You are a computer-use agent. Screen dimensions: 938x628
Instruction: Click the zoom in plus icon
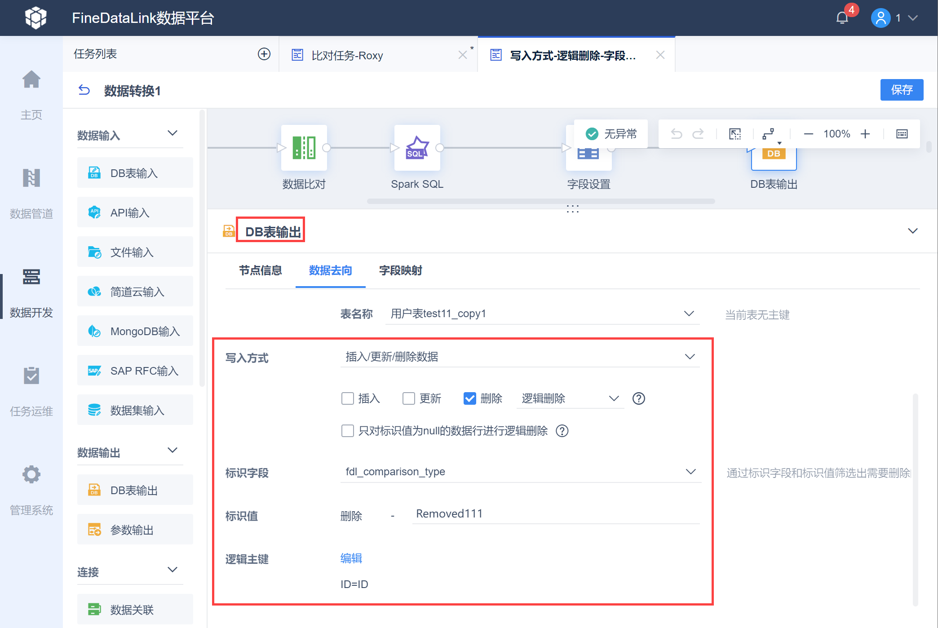coord(865,134)
